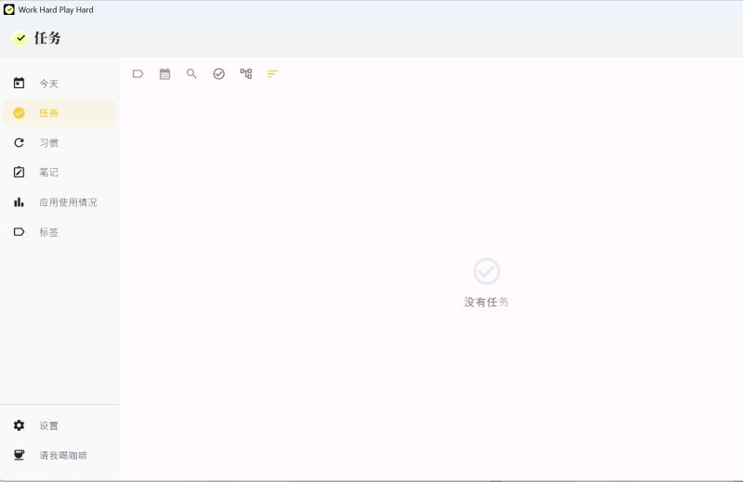This screenshot has width=743, height=482.
Task: Click the Habits refresh-arrow icon
Action: (x=19, y=143)
